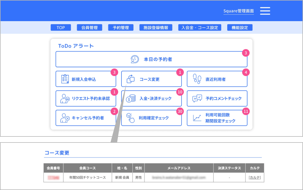Screen dimensions: 303x190
Task: Open the hamburger menu icon
Action: pos(265,11)
